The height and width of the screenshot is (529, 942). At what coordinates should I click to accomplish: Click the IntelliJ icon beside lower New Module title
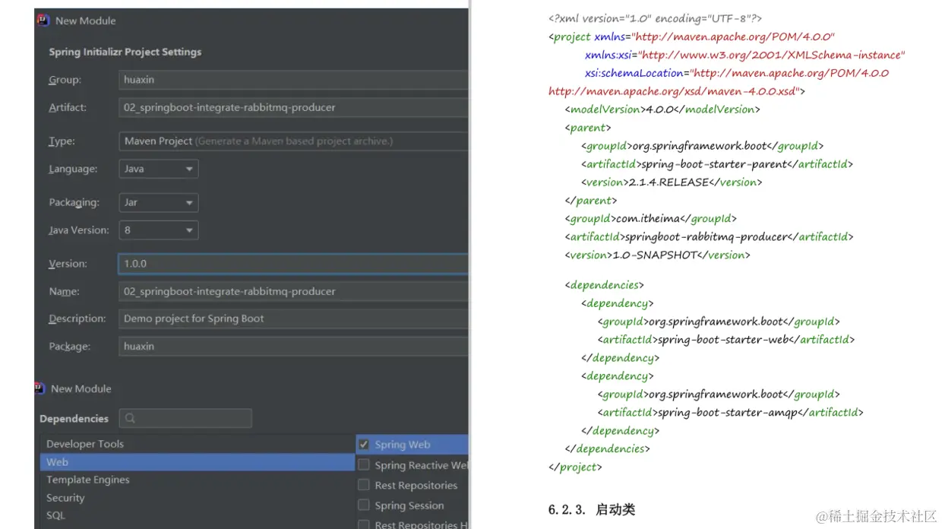click(40, 388)
